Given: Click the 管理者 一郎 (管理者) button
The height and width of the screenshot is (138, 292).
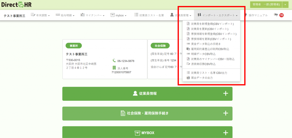Looking at the screenshot, I should coord(266,5).
